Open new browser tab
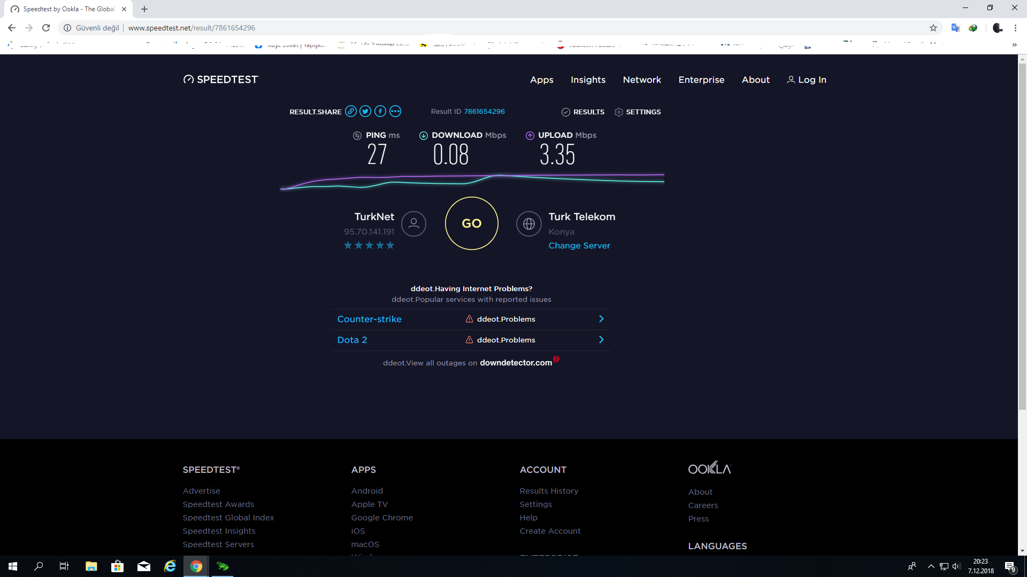This screenshot has width=1027, height=577. tap(144, 9)
